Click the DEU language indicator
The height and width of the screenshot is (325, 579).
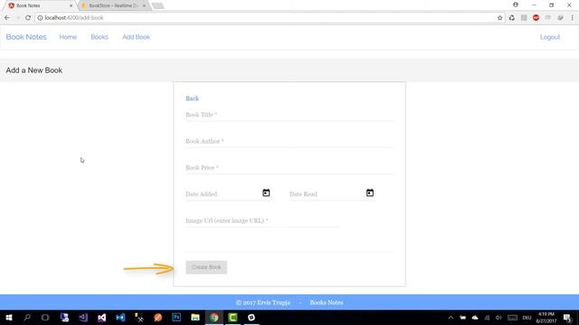pos(527,318)
